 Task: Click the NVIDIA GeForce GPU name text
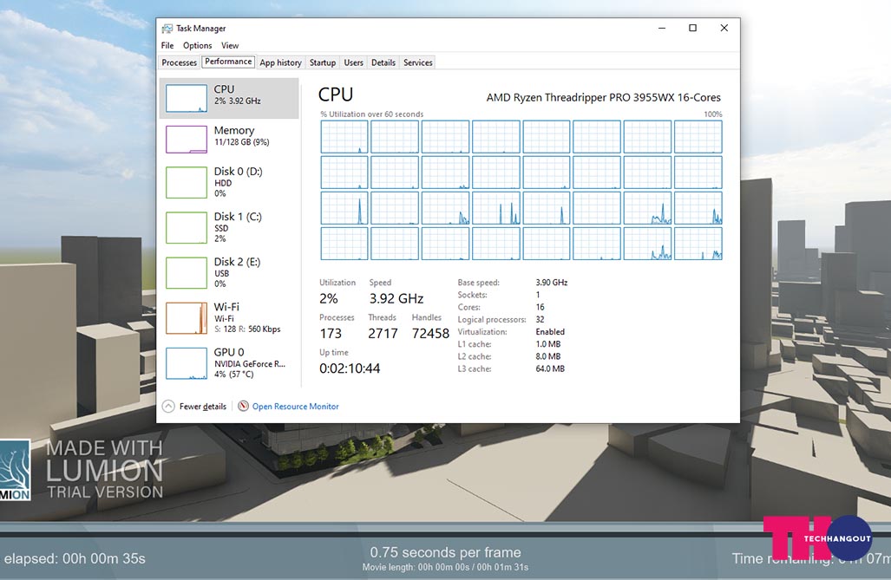pos(250,364)
